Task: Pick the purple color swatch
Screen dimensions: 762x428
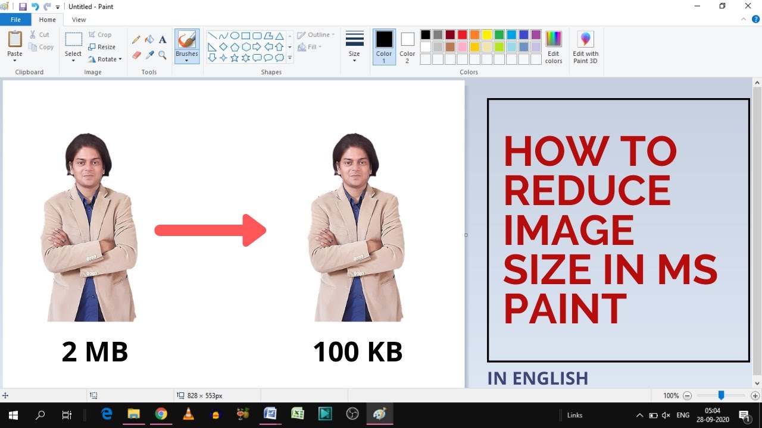Action: [x=536, y=35]
